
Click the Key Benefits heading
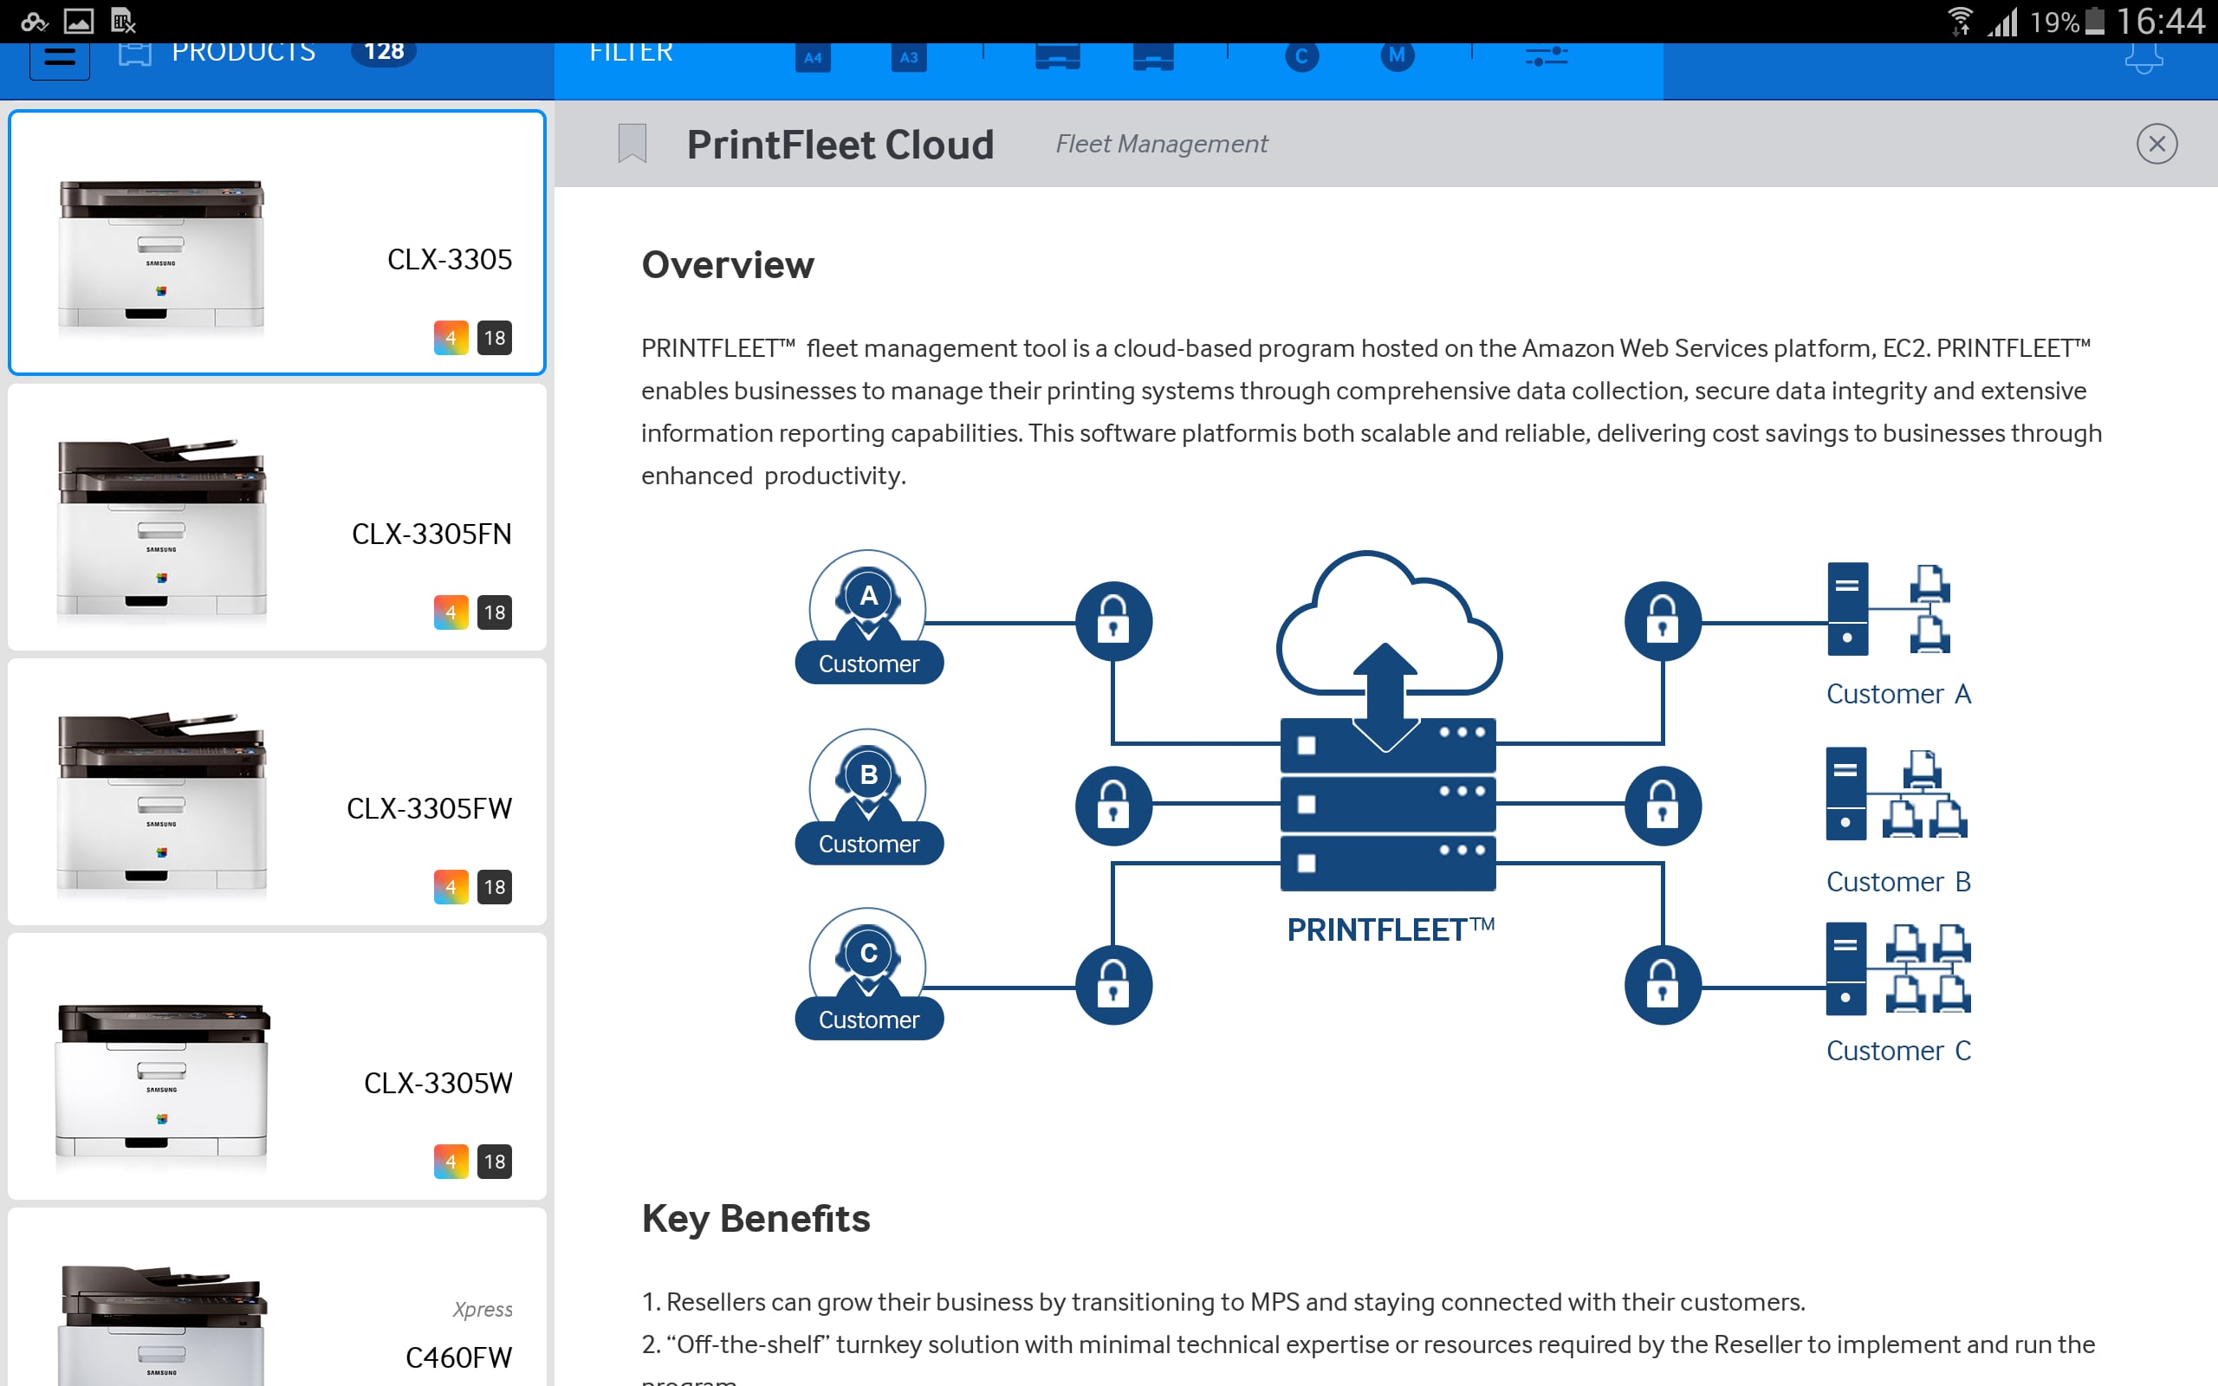[x=756, y=1218]
